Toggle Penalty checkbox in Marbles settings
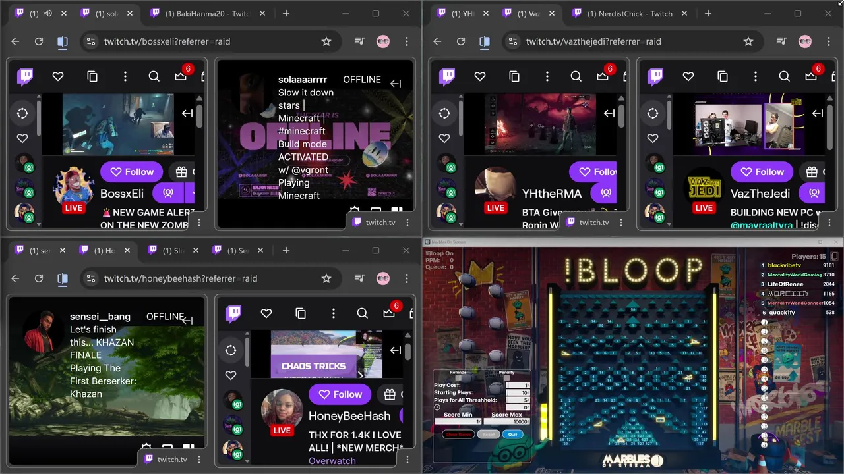The height and width of the screenshot is (474, 844). click(x=506, y=378)
